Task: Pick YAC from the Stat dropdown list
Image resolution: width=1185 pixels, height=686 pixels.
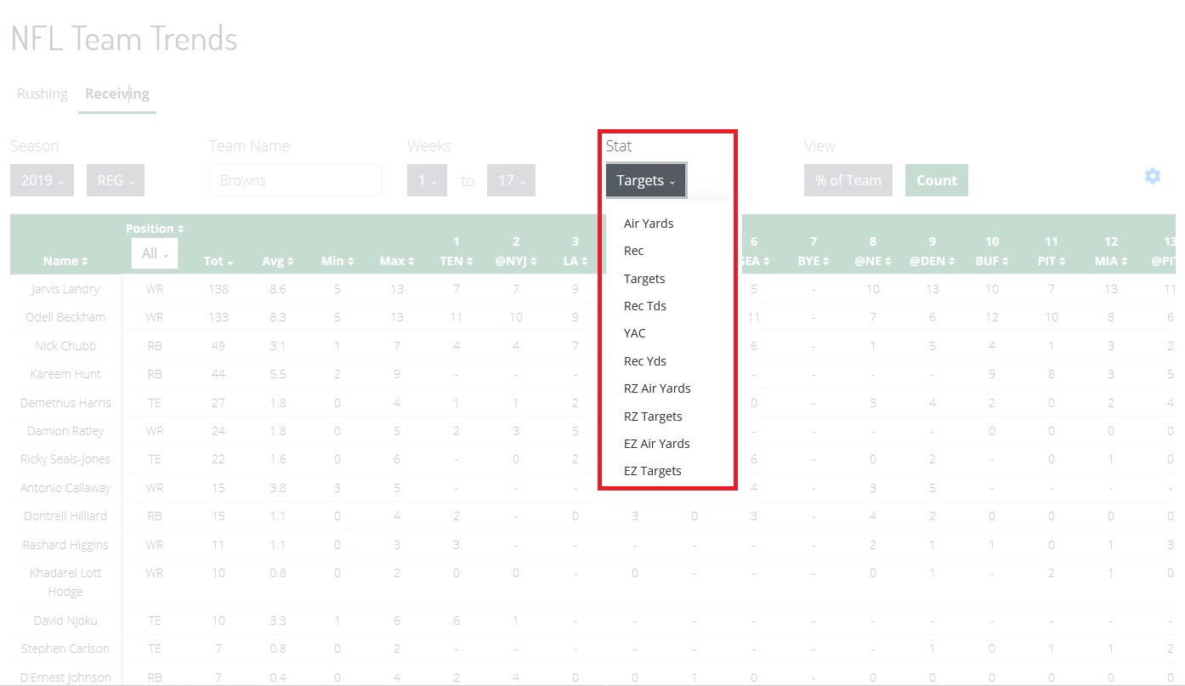Action: (634, 333)
